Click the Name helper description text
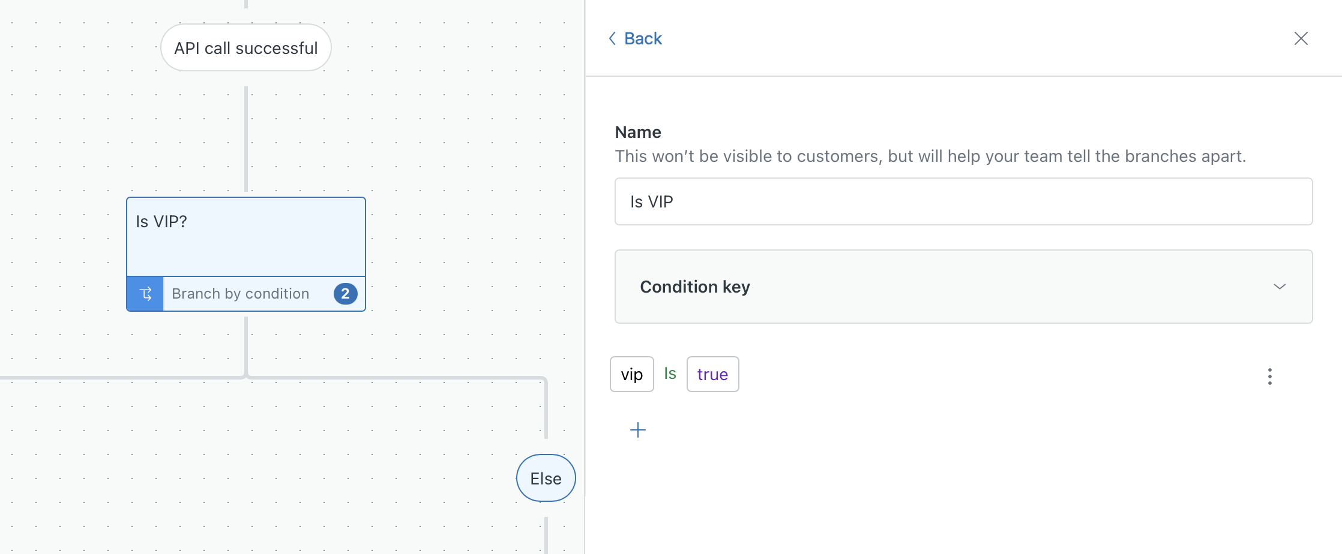 click(930, 156)
